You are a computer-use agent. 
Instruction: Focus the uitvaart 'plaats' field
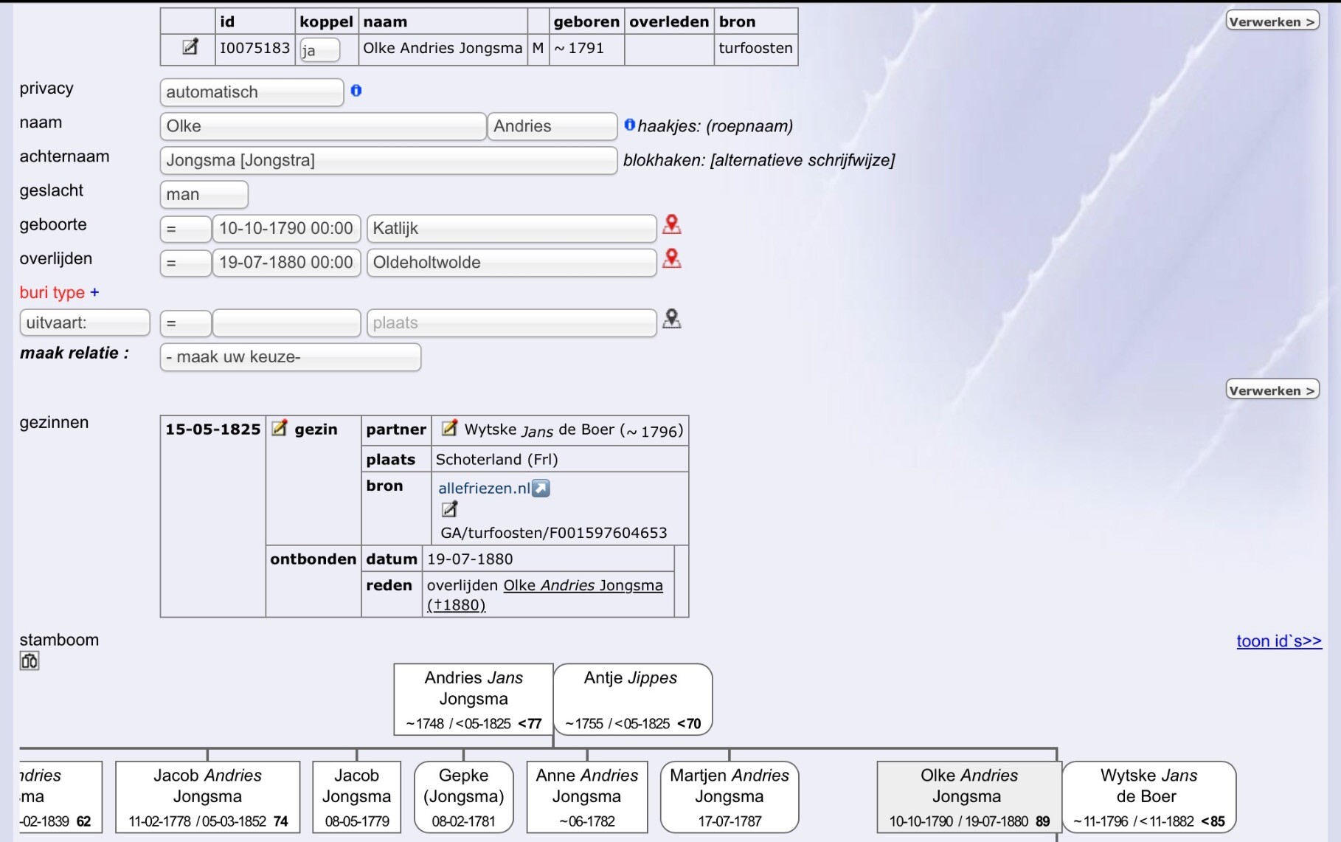pyautogui.click(x=512, y=323)
